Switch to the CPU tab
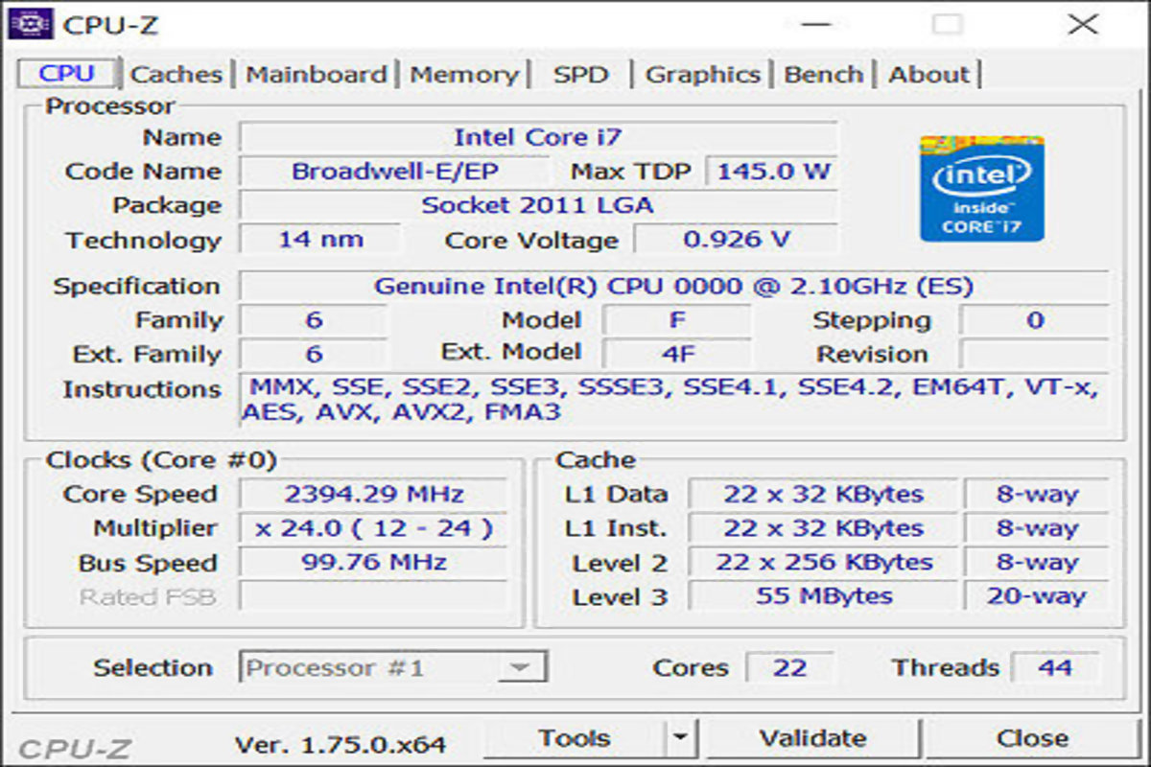1151x767 pixels. pyautogui.click(x=68, y=74)
